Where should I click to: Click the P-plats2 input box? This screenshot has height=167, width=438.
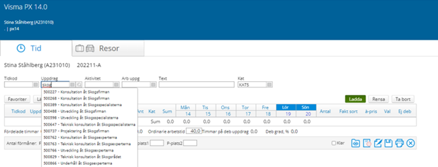(x=190, y=143)
